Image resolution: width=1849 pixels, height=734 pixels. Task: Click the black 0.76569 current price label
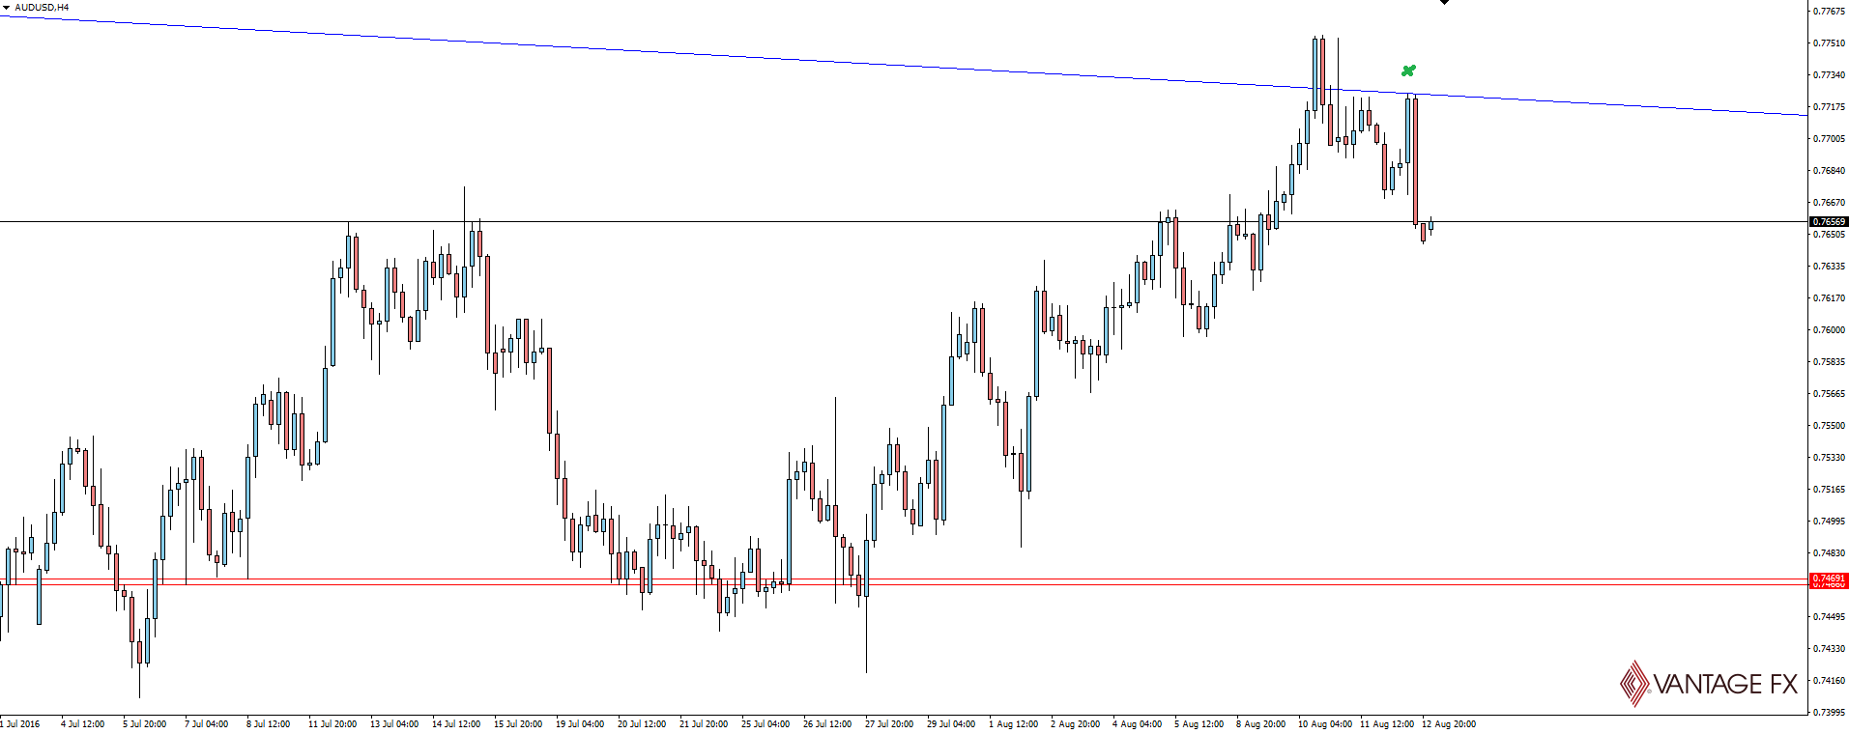(1829, 222)
